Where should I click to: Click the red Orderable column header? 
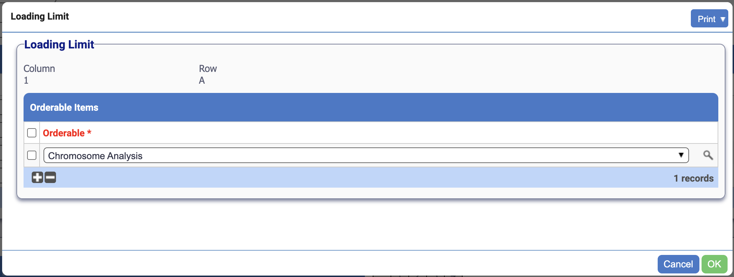tap(67, 133)
